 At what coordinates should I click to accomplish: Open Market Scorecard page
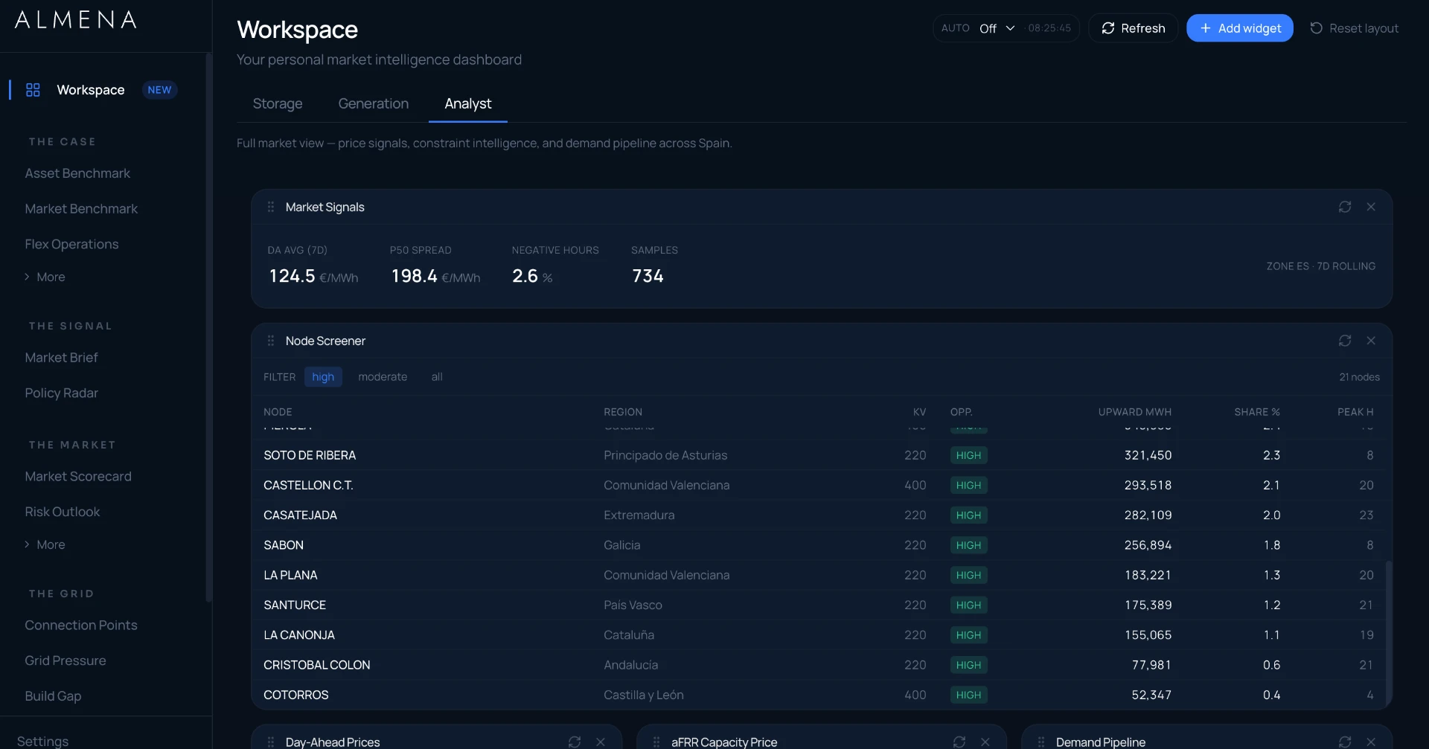(x=78, y=477)
